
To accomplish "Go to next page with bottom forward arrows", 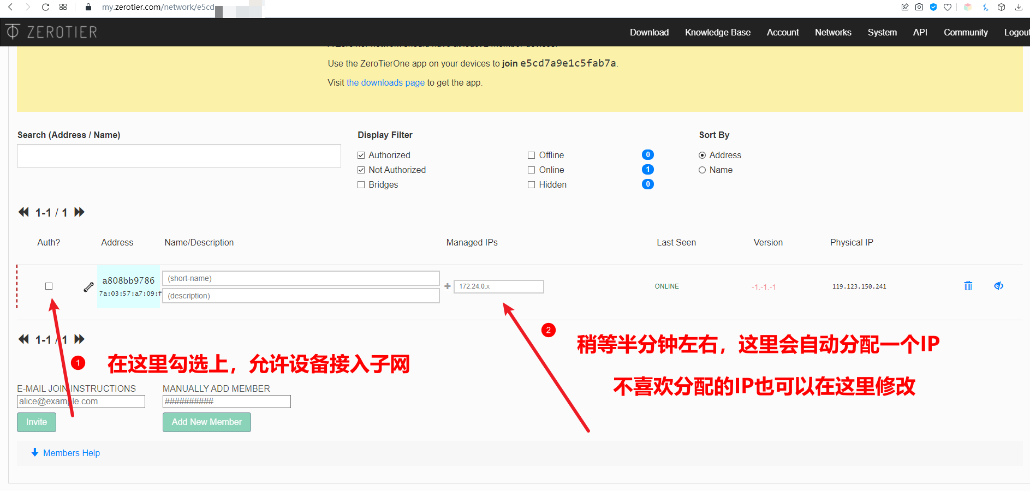I will point(80,339).
